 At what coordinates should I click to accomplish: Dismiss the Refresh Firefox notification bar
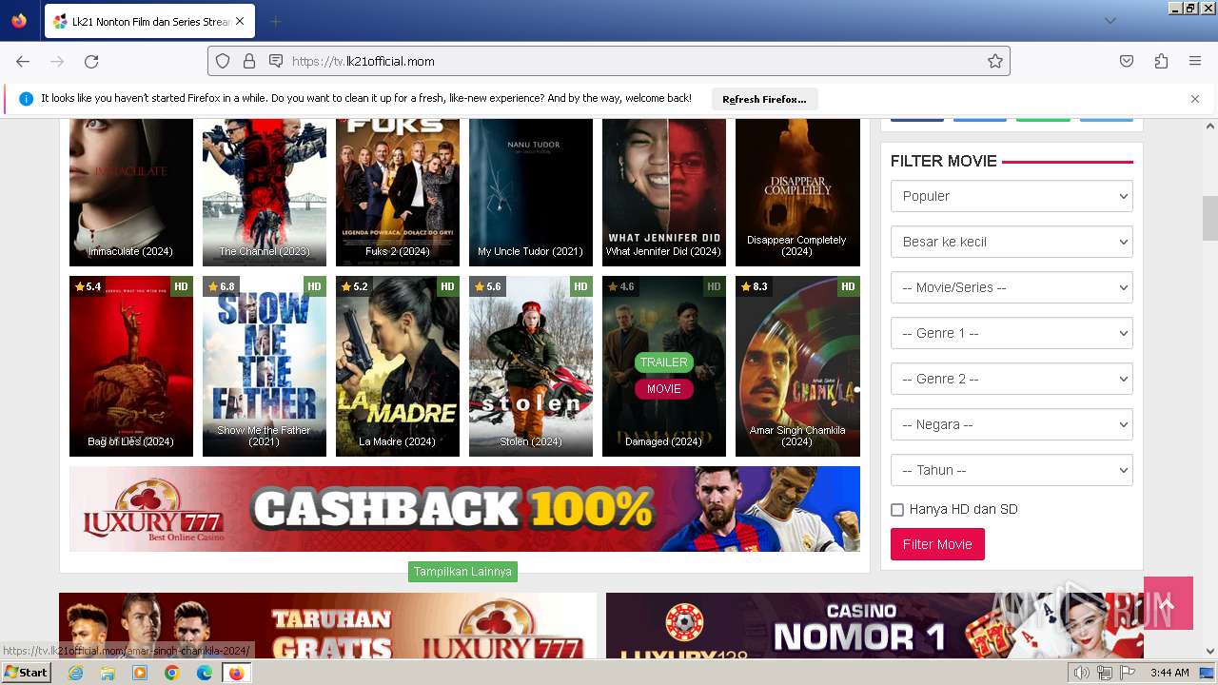tap(1195, 99)
